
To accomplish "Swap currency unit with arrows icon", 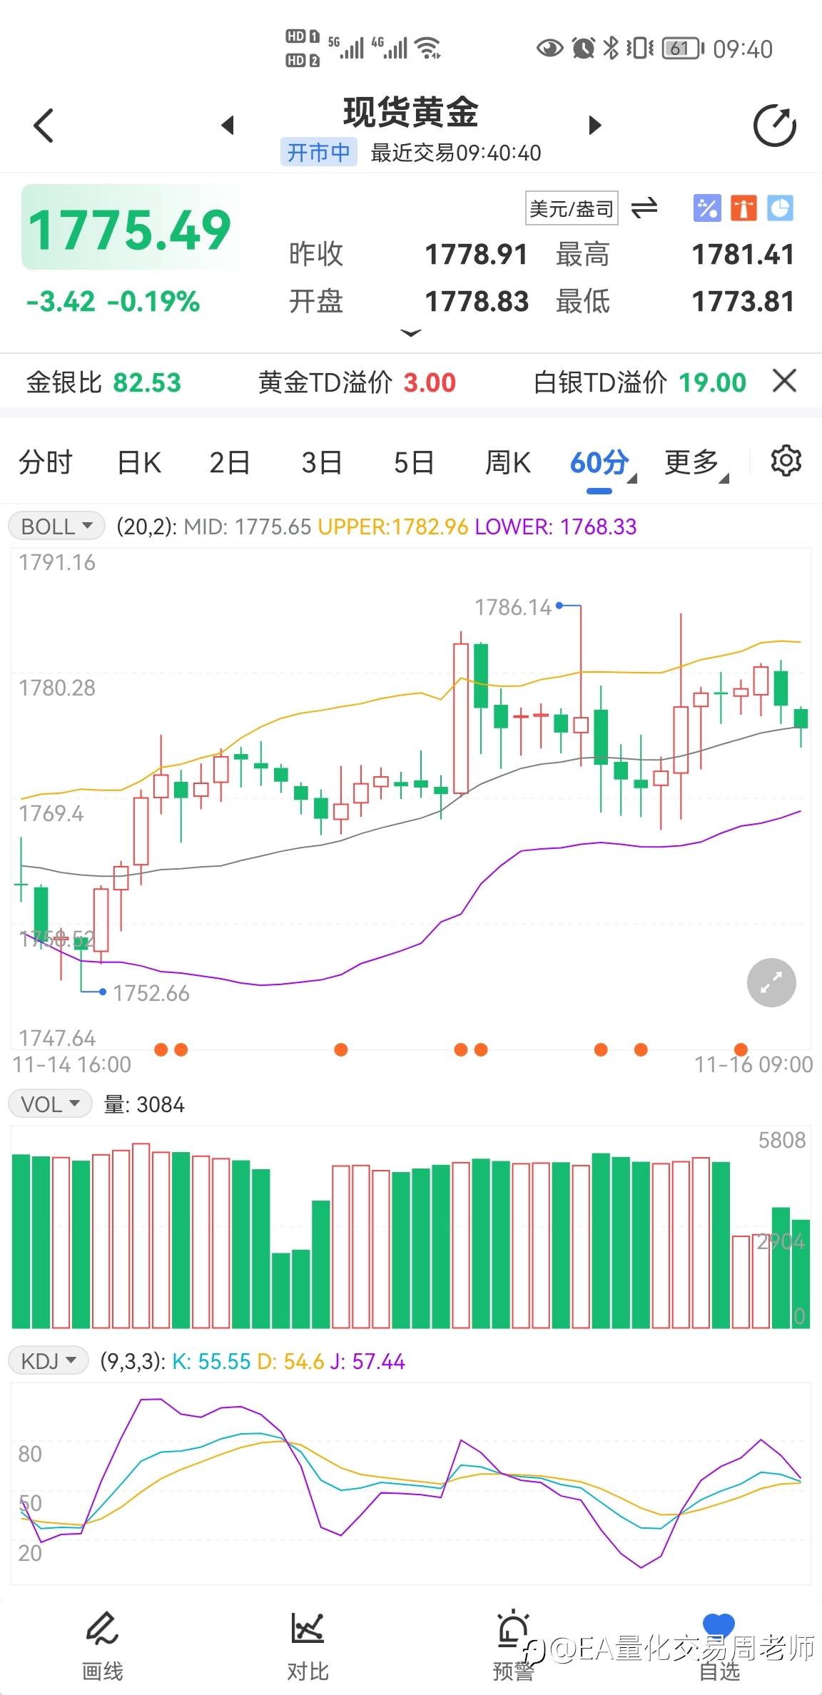I will tap(644, 208).
